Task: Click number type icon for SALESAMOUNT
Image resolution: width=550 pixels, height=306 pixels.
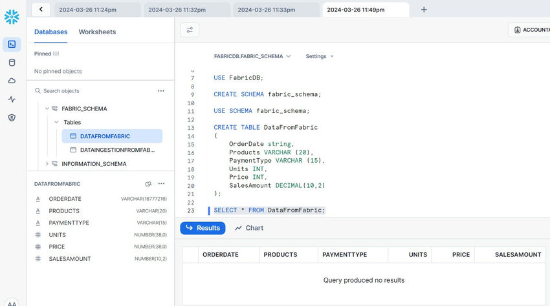Action: [x=38, y=259]
